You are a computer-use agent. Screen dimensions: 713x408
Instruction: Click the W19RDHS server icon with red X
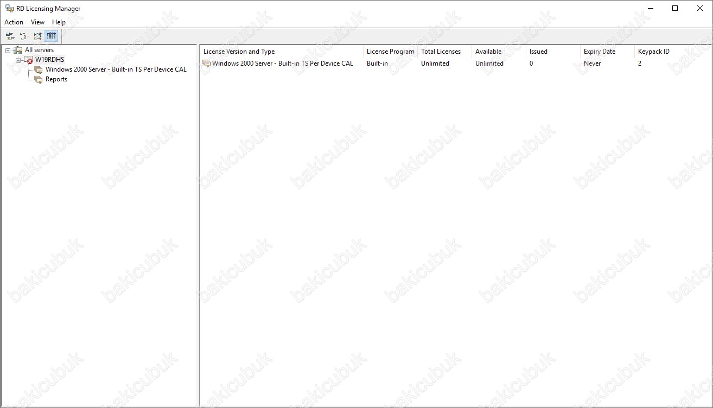click(28, 60)
